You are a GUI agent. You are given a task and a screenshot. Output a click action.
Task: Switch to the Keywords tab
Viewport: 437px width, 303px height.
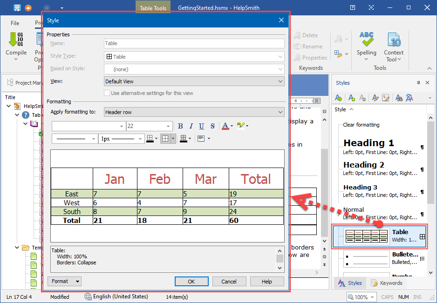[x=386, y=283]
